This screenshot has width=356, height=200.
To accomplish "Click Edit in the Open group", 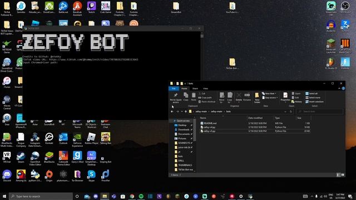I will [x=295, y=98].
